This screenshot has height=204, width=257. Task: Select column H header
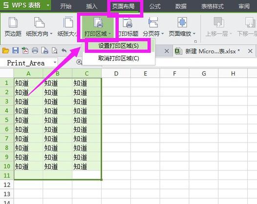pyautogui.click(x=233, y=74)
